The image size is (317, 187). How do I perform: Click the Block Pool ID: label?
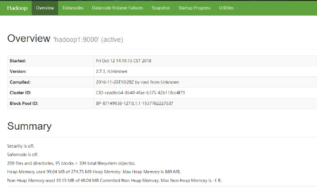click(24, 103)
